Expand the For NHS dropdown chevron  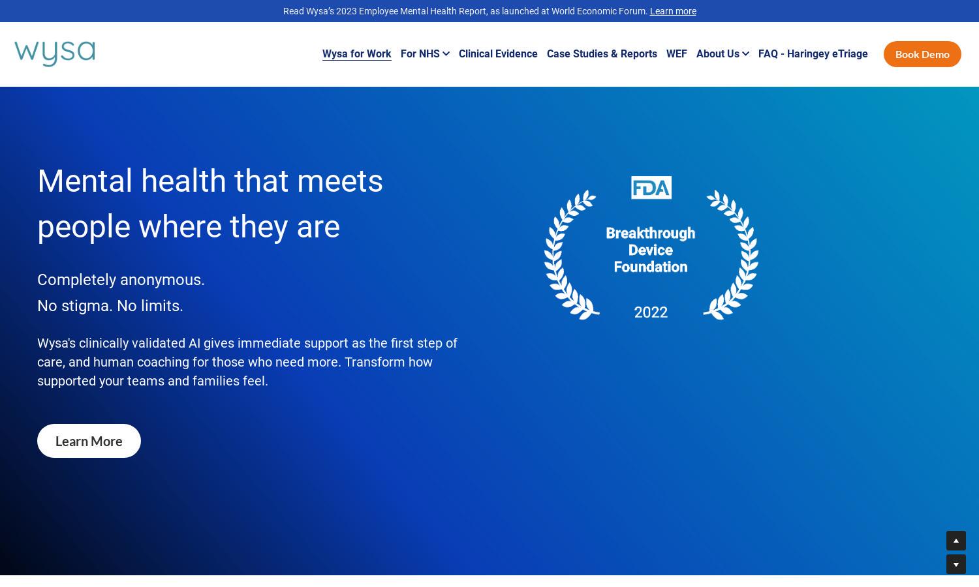pos(446,54)
